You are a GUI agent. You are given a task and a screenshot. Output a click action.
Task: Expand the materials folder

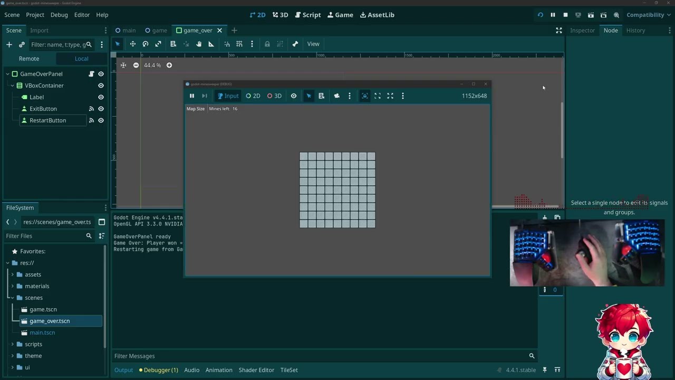(x=13, y=286)
